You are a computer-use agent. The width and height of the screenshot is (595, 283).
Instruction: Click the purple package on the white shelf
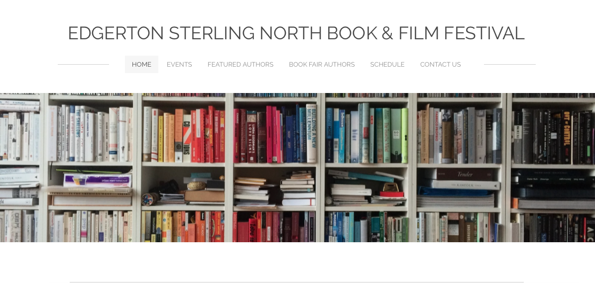click(x=98, y=180)
